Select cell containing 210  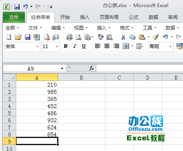click(x=37, y=85)
